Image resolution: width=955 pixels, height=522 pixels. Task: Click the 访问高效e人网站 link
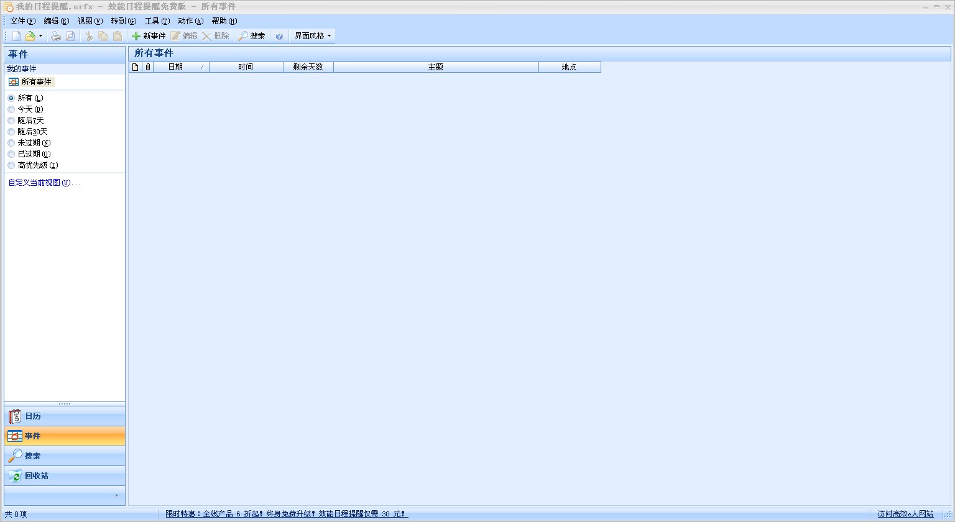[x=906, y=514]
